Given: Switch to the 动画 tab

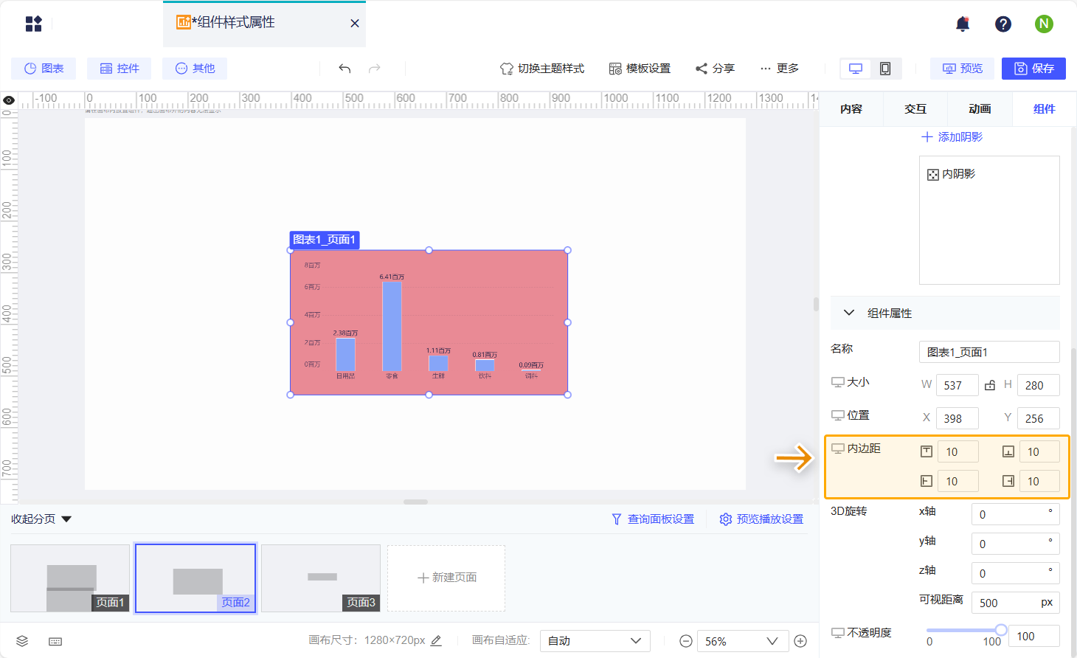Looking at the screenshot, I should [980, 109].
